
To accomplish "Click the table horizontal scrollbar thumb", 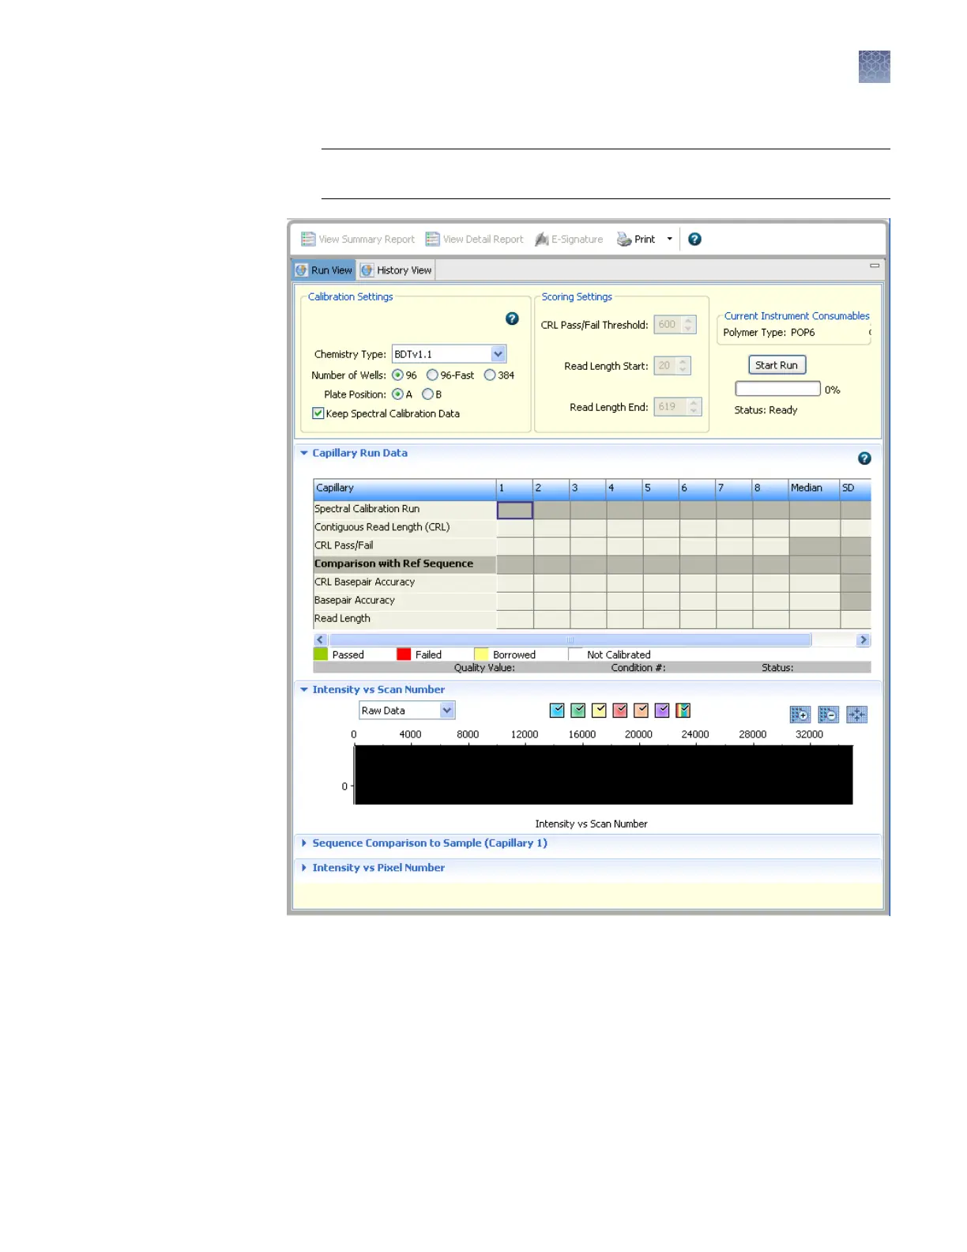I will tap(570, 640).
